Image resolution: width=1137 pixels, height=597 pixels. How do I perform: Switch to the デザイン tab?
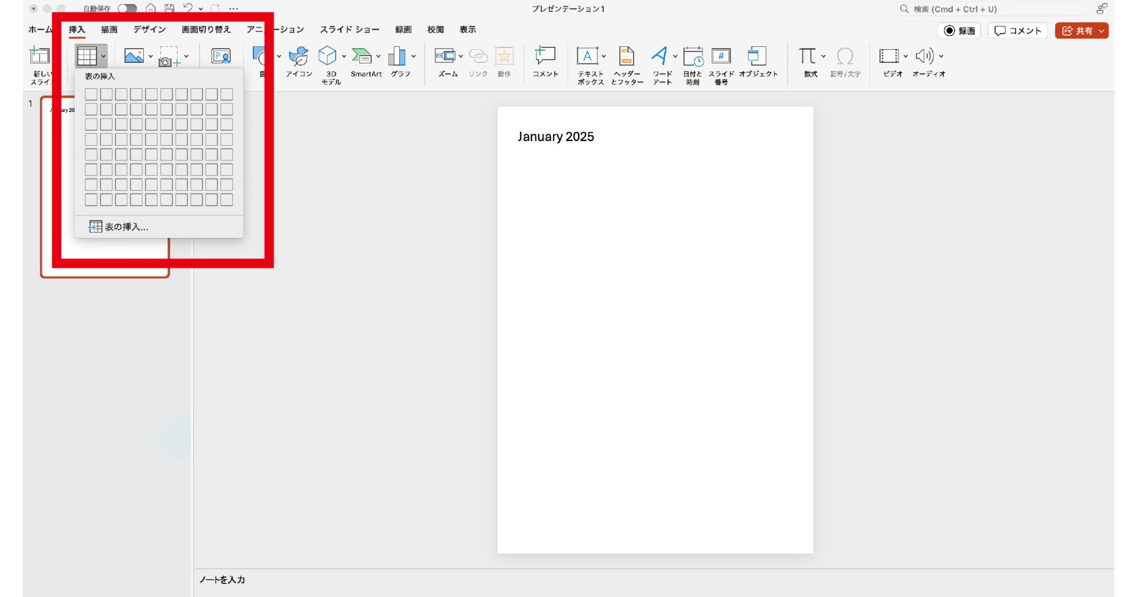[x=149, y=30]
